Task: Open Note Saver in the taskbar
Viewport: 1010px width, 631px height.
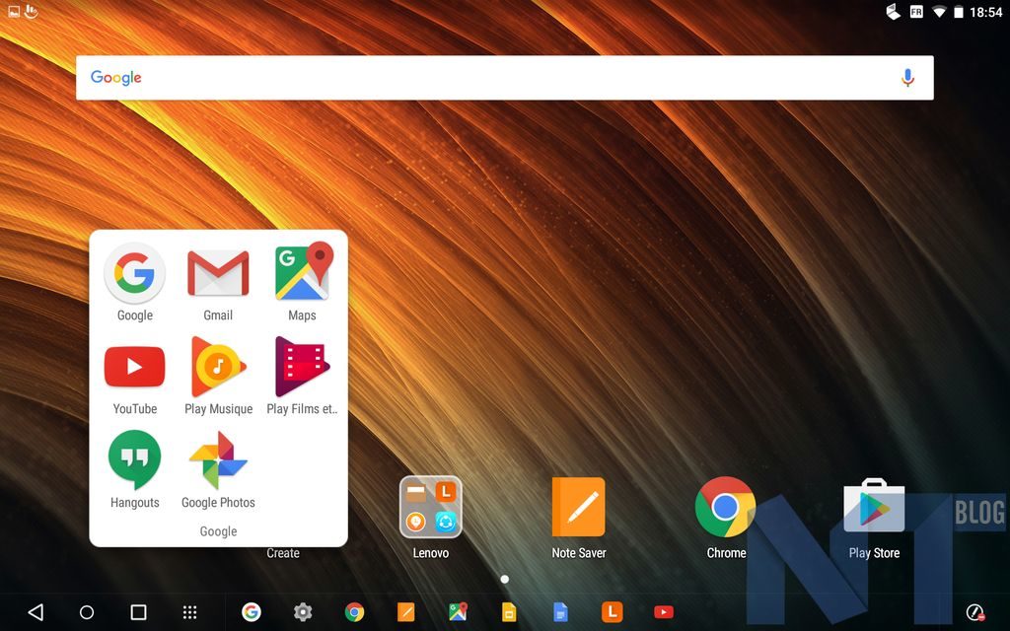Action: (405, 611)
